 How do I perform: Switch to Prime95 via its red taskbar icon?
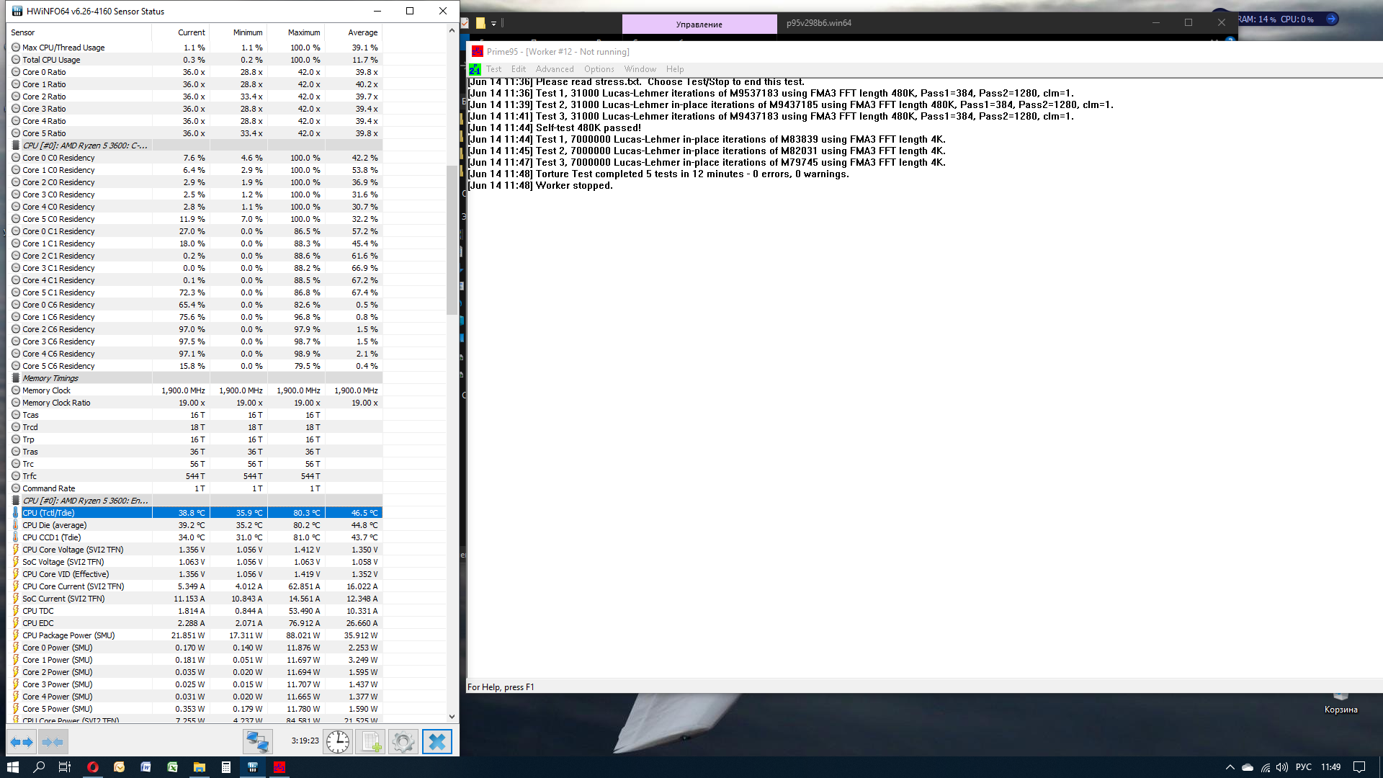279,767
